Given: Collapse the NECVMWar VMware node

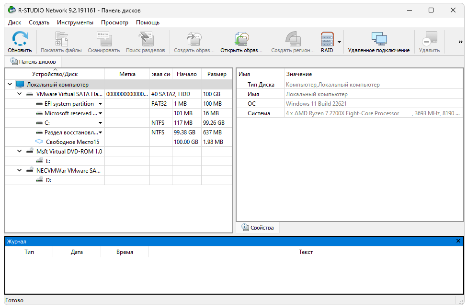Looking at the screenshot, I should 19,170.
